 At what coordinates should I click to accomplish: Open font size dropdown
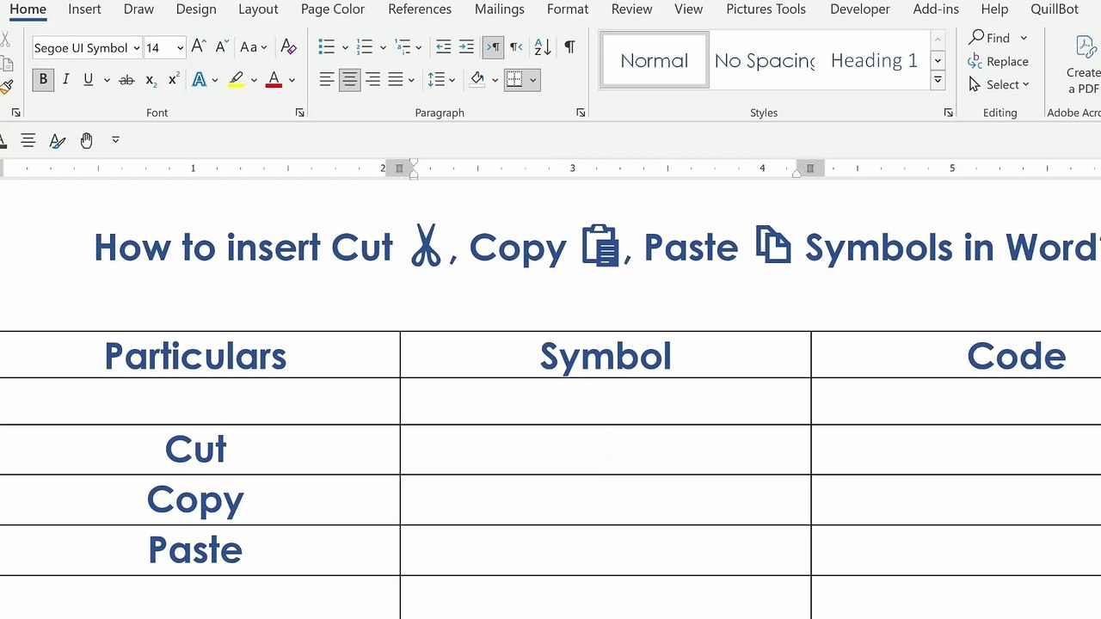click(180, 48)
